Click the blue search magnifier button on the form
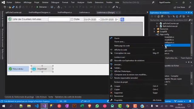 [122, 19]
